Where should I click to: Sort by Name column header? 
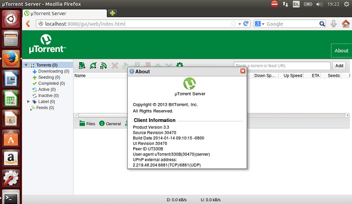(80, 76)
